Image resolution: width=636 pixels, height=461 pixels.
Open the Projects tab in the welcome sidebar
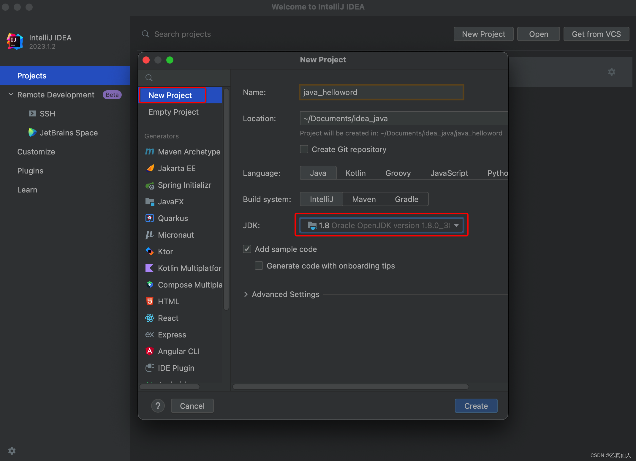tap(65, 75)
